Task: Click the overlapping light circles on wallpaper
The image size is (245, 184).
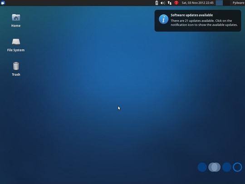Action: pyautogui.click(x=214, y=167)
